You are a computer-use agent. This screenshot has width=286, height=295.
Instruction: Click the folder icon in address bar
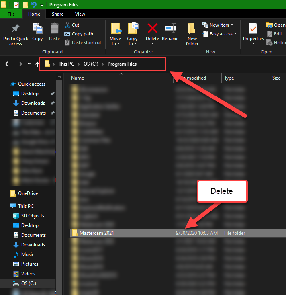pyautogui.click(x=47, y=64)
